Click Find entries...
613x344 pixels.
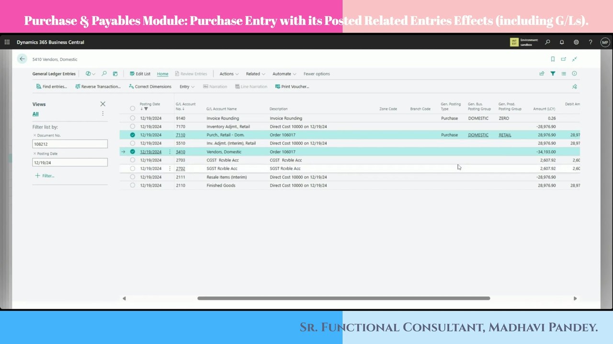tap(51, 86)
